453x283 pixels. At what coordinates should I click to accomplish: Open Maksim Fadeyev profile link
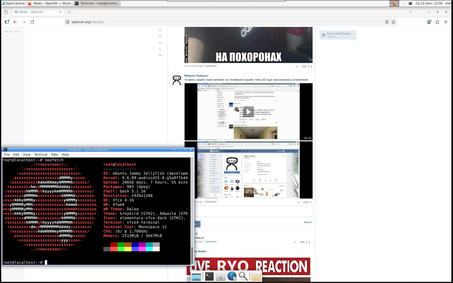pos(196,76)
